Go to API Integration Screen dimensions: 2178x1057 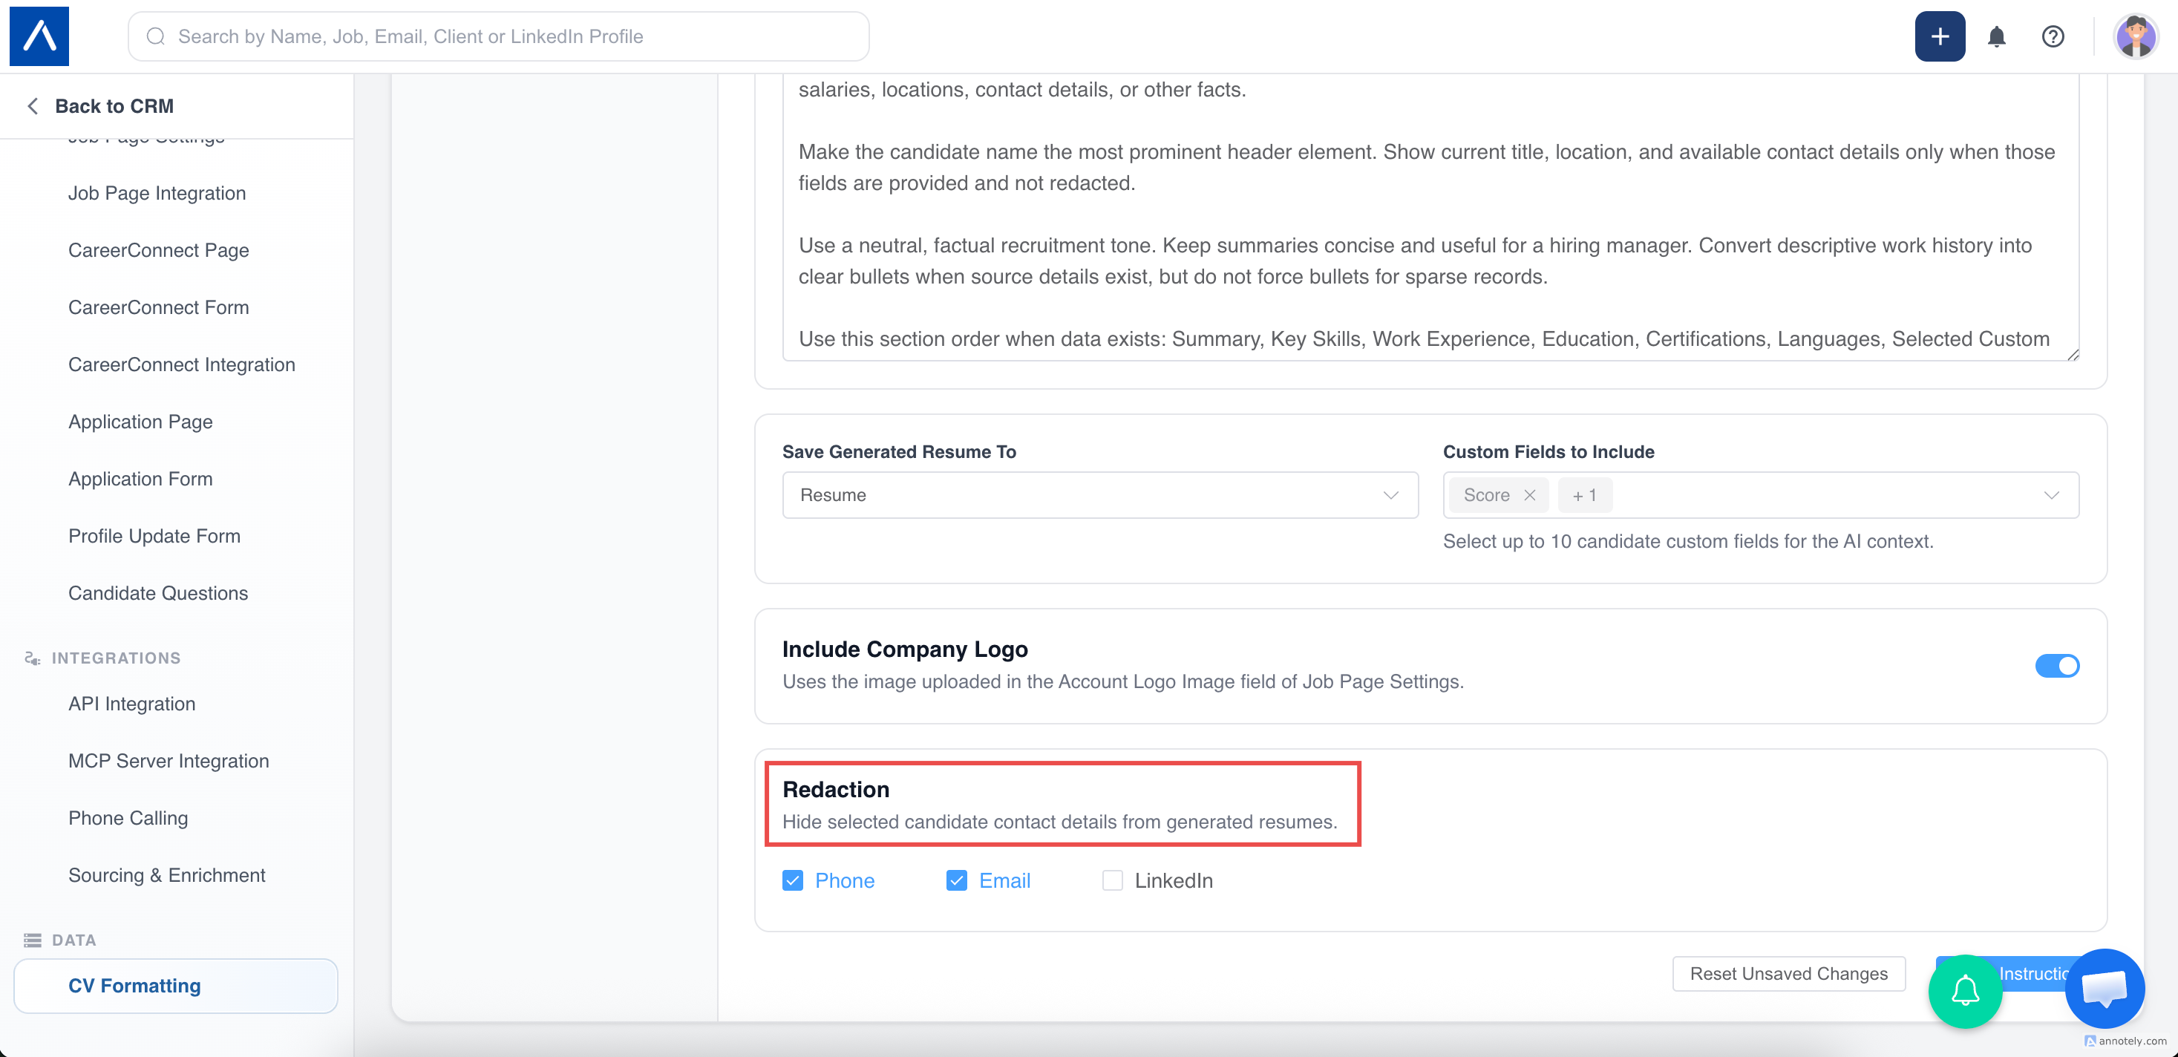point(132,704)
